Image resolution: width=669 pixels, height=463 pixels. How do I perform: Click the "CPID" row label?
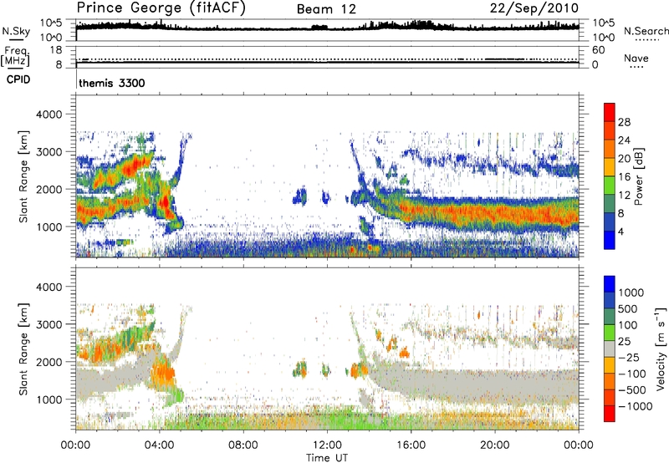click(18, 79)
